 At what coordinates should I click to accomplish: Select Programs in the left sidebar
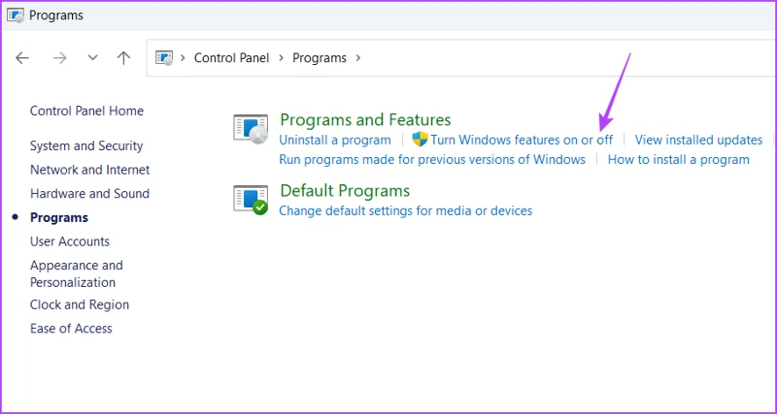[59, 217]
